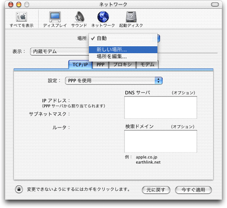The width and height of the screenshot is (227, 208).
Task: Select 新しい場所... from the location menu
Action: 112,50
